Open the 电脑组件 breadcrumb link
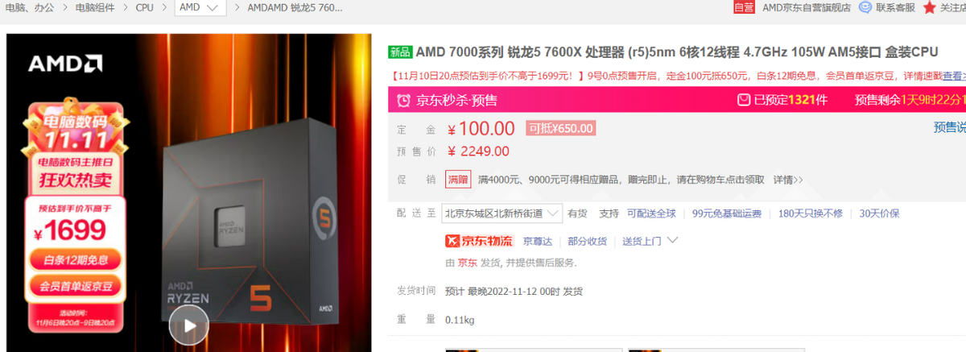Viewport: 966px width, 352px height. (x=94, y=7)
